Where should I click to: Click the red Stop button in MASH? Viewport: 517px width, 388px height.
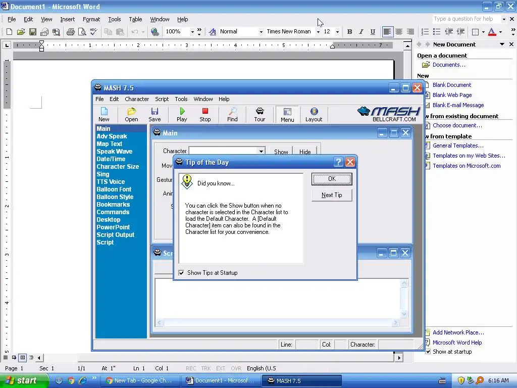(x=205, y=115)
